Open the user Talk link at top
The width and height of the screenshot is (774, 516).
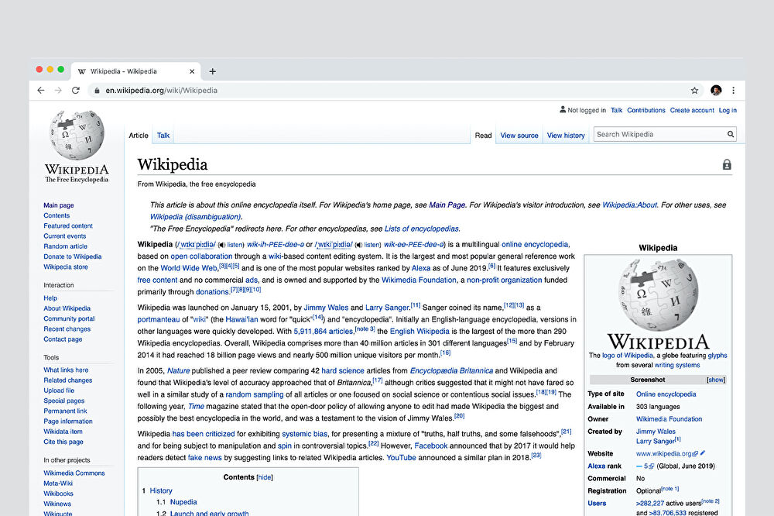[x=616, y=110]
